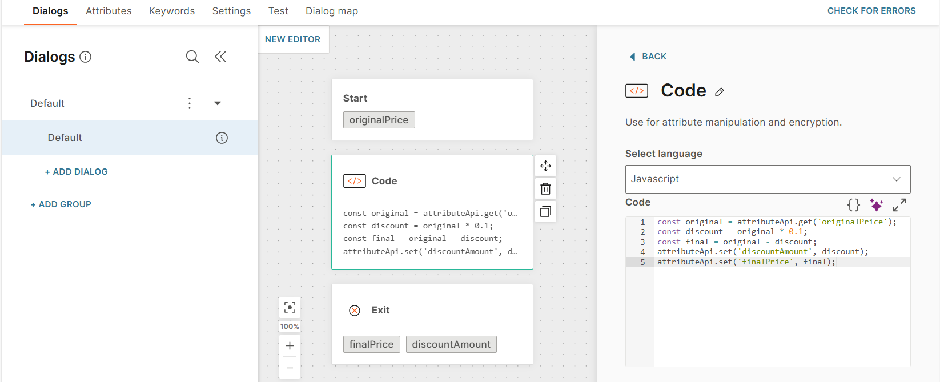Open AI assistant sparkle icon
The width and height of the screenshot is (940, 382).
[877, 204]
